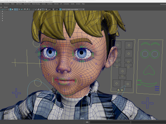
Task: Toggle Screen Space Ambient Occlusion icon
Action: coord(25,9)
